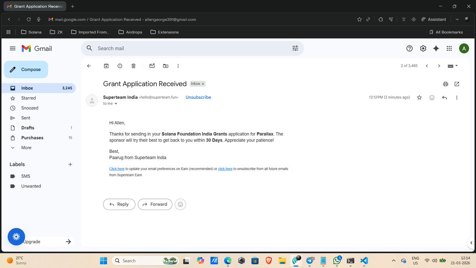Screen dimensions: 476x268
Task: Add emoji reaction beside Forward button
Action: 180,204
